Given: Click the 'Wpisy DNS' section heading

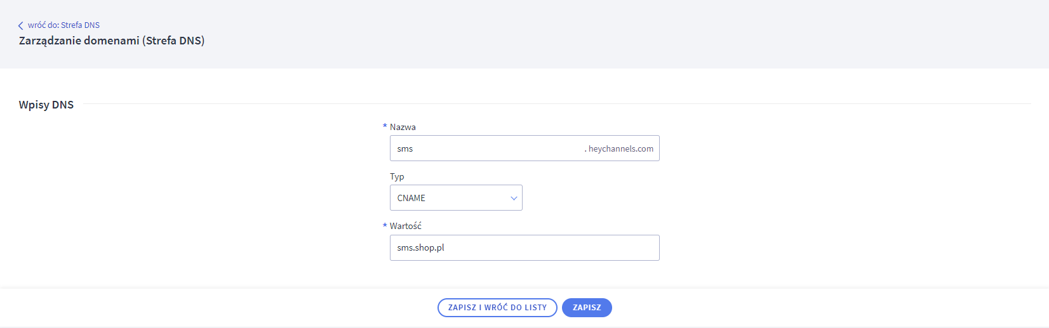Looking at the screenshot, I should pos(46,105).
